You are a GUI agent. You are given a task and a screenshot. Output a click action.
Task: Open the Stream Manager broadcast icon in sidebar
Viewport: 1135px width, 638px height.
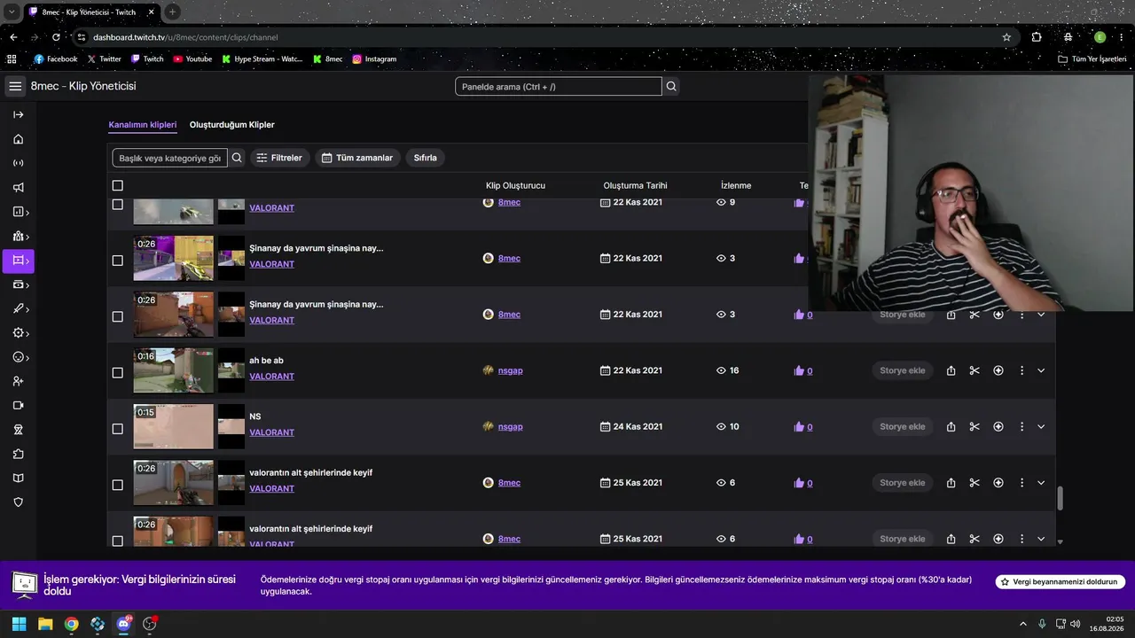tap(18, 163)
